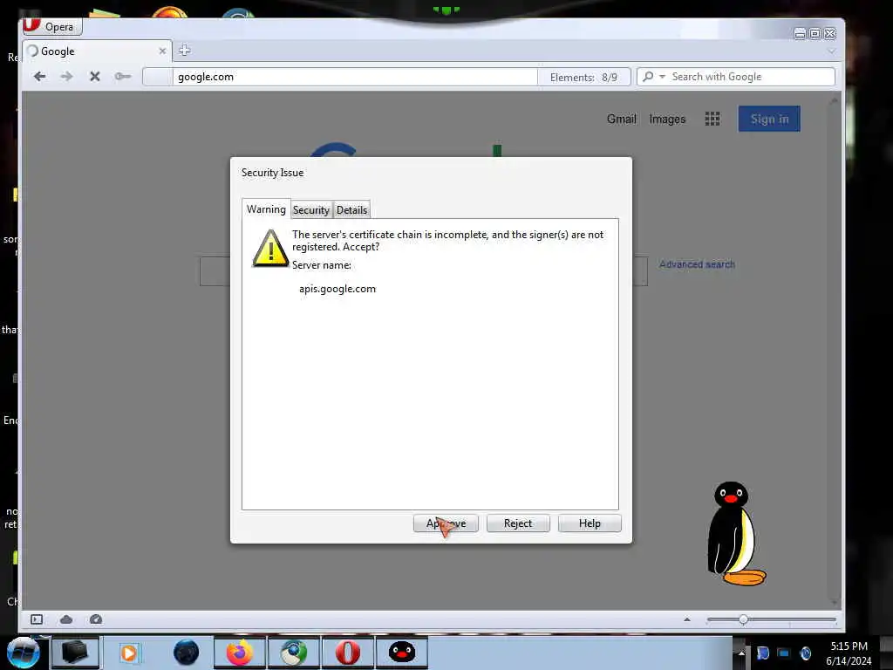Click the search magnifier icon
Viewport: 893px width, 670px height.
[648, 77]
